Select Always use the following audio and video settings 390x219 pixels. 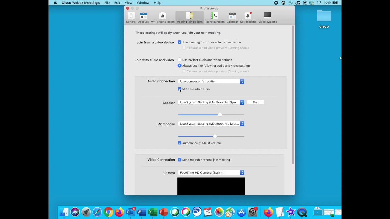click(x=179, y=66)
